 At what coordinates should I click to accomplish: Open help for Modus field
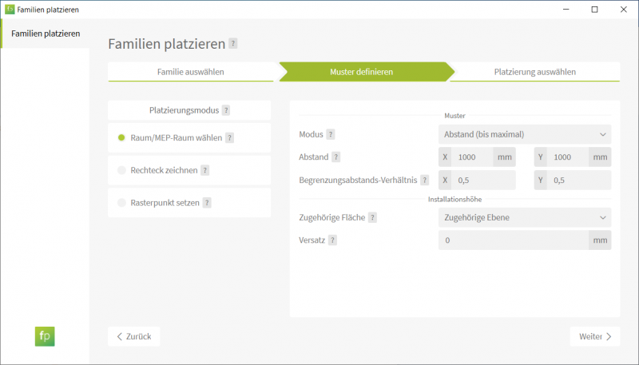pos(331,134)
